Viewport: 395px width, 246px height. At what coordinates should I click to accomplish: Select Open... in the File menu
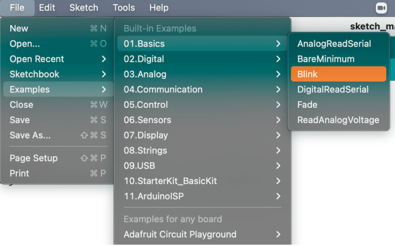pyautogui.click(x=58, y=44)
